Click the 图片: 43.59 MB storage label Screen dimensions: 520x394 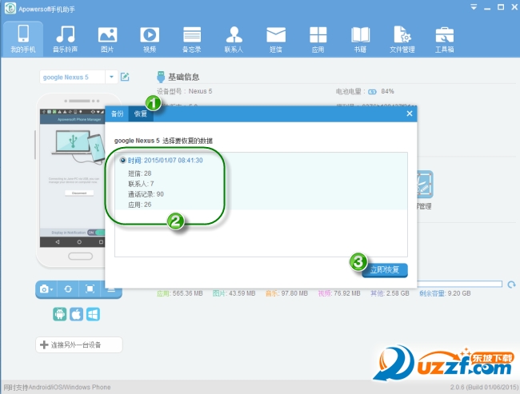click(x=234, y=293)
